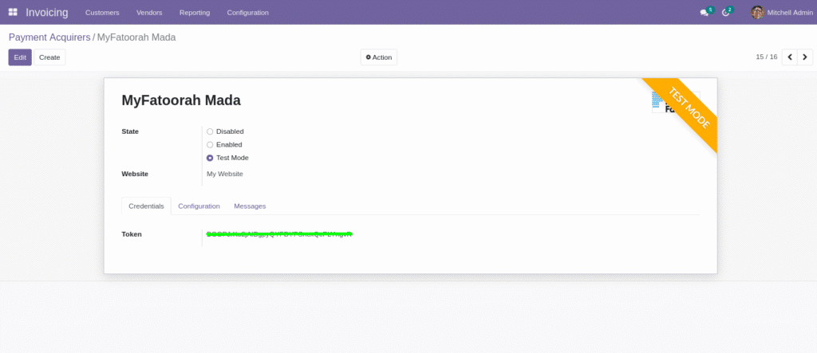Navigate to Payment Acquirers breadcrumb
The height and width of the screenshot is (353, 817).
point(49,37)
